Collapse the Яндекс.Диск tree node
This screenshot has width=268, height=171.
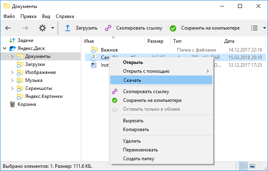pos(5,48)
